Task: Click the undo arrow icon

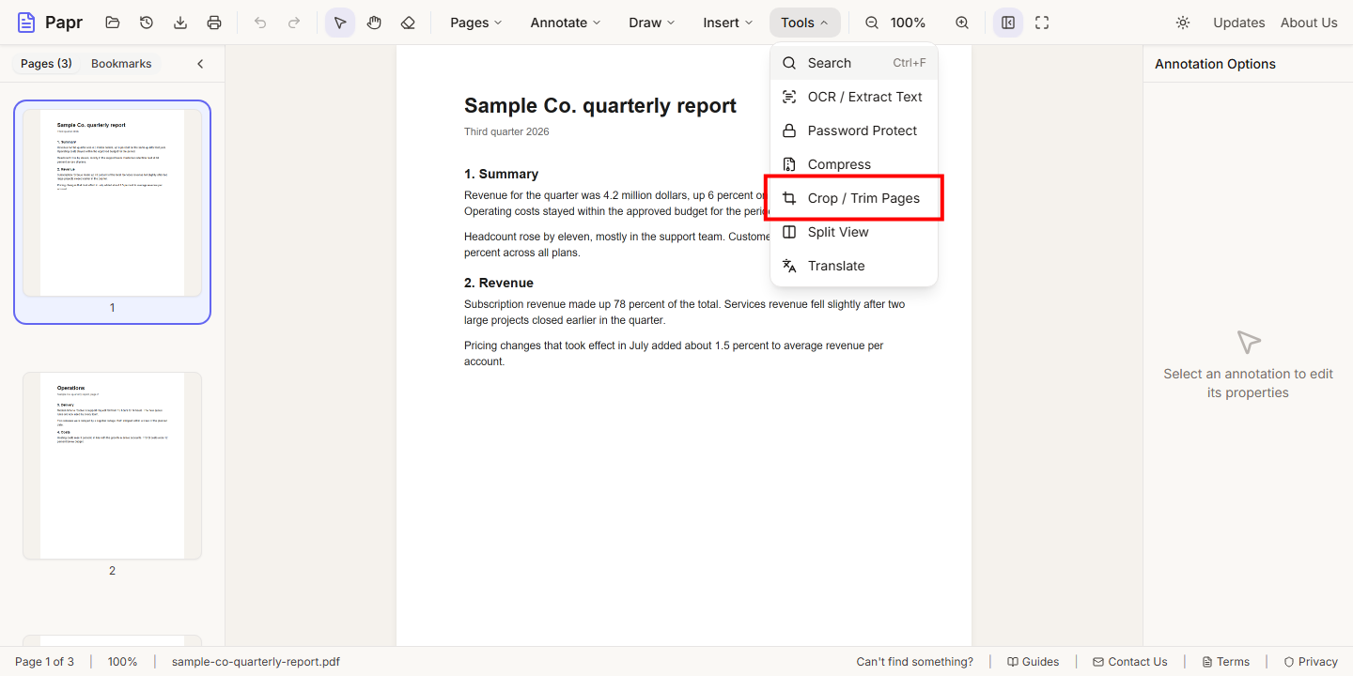Action: coord(260,23)
